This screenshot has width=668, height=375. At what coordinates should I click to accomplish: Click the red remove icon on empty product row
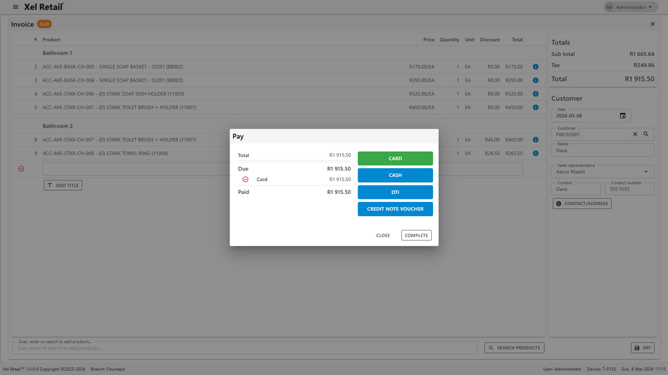[21, 169]
